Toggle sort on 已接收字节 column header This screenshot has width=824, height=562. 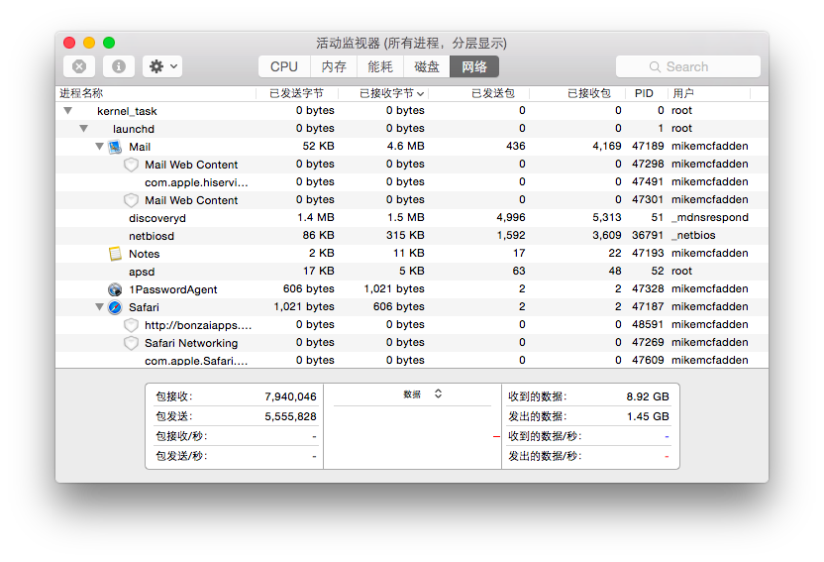coord(383,93)
